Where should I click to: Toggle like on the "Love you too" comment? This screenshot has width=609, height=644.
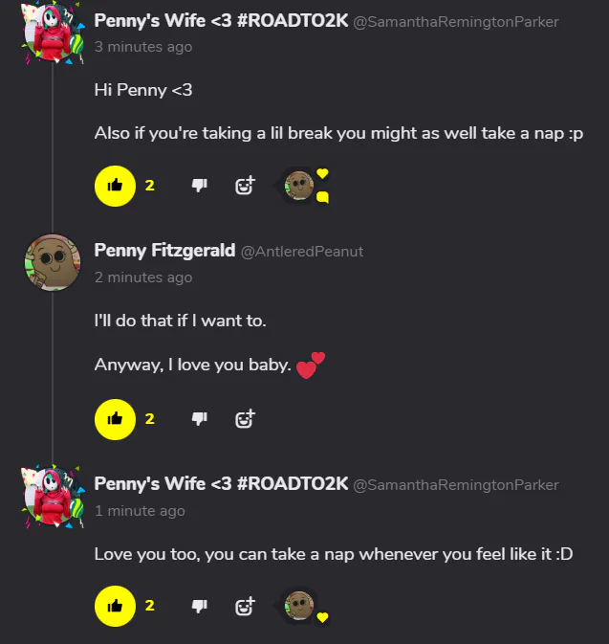[116, 605]
